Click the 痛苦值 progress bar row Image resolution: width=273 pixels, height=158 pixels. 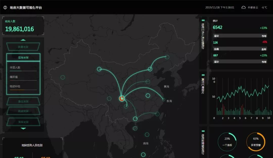(x=23, y=78)
